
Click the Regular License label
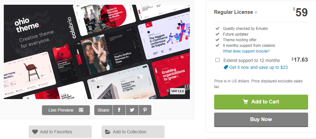pyautogui.click(x=233, y=12)
